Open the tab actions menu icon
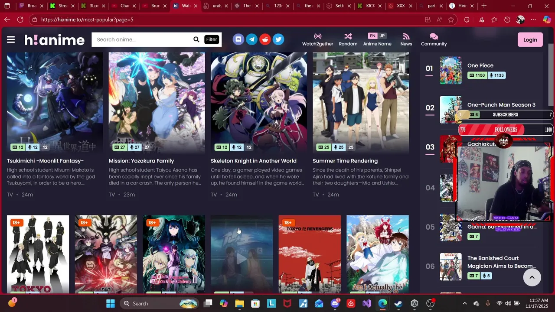 point(7,6)
